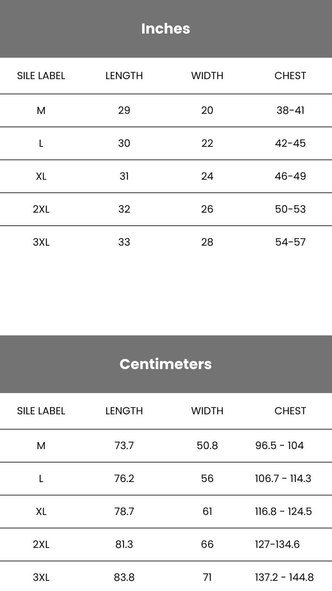Click the Centimeters table header banner

point(166,364)
